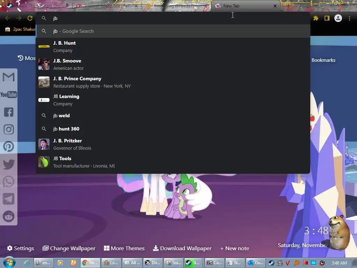Screen dimensions: 357x268
Task: Open a new tab with plus button
Action: pyautogui.click(x=288, y=6)
